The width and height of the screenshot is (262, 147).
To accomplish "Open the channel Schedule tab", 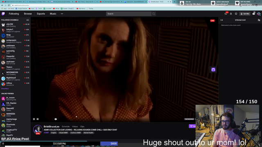I will [65, 127].
